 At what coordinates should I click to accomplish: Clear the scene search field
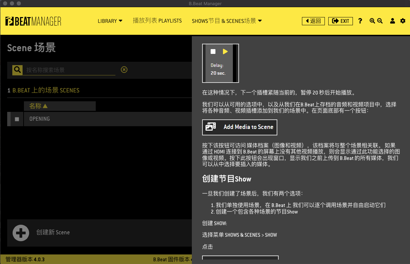[x=124, y=70]
